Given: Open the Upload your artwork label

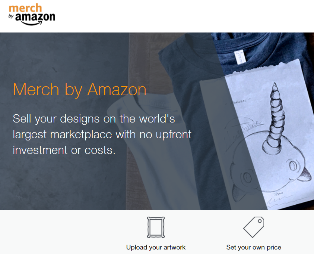Looking at the screenshot, I should click(x=156, y=247).
